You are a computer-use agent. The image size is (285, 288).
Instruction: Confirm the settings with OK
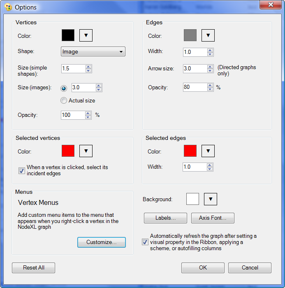coord(203,267)
